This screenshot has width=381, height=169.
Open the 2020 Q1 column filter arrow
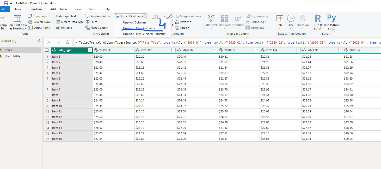pyautogui.click(x=174, y=50)
